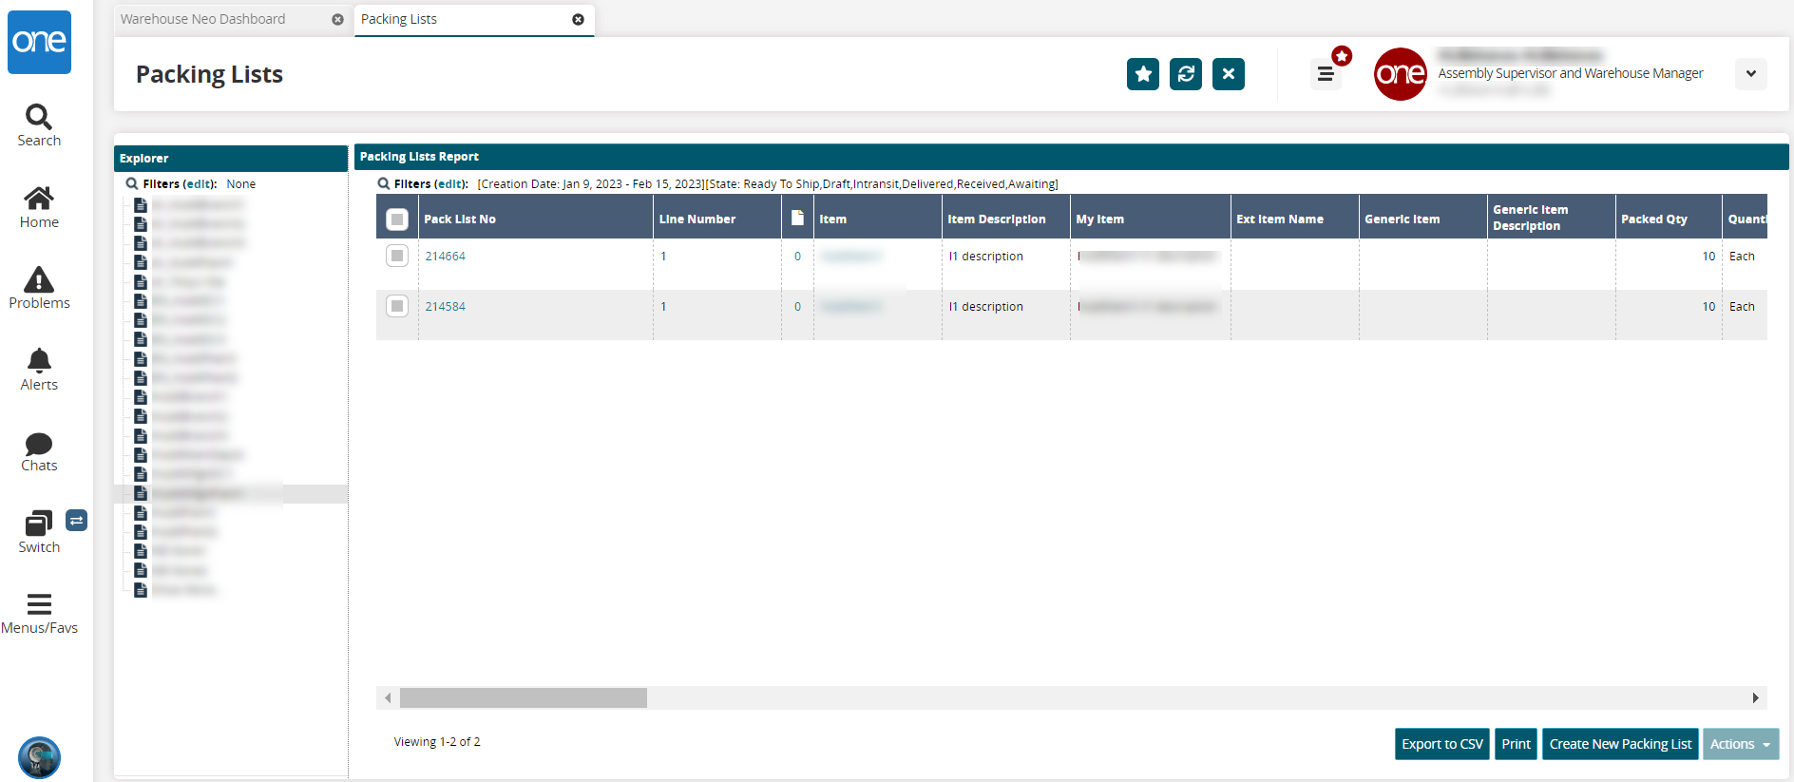Switch to the Warehouse Neo Dashboard tab

pyautogui.click(x=202, y=19)
